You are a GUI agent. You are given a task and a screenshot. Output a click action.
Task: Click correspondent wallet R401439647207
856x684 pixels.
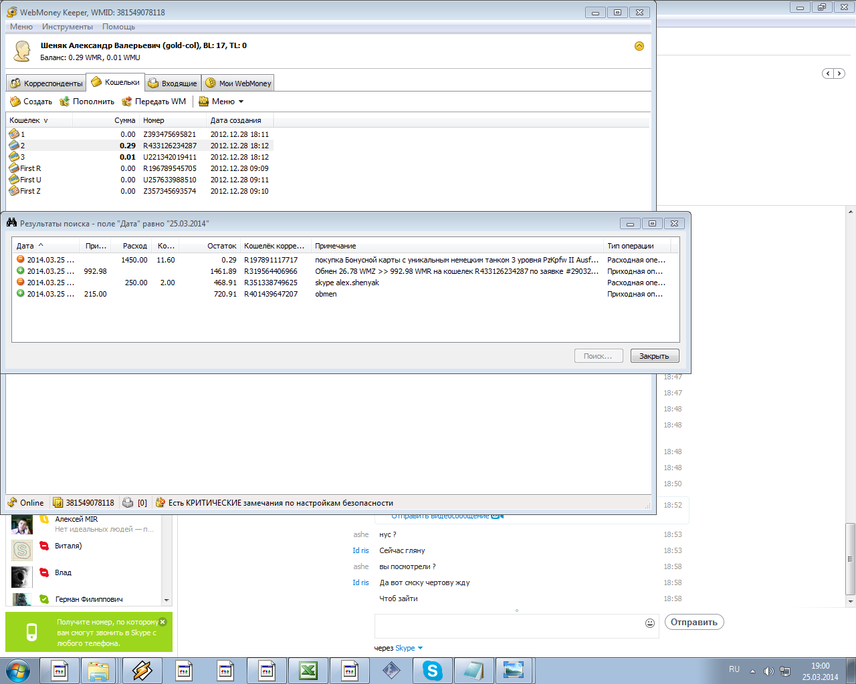coord(271,294)
